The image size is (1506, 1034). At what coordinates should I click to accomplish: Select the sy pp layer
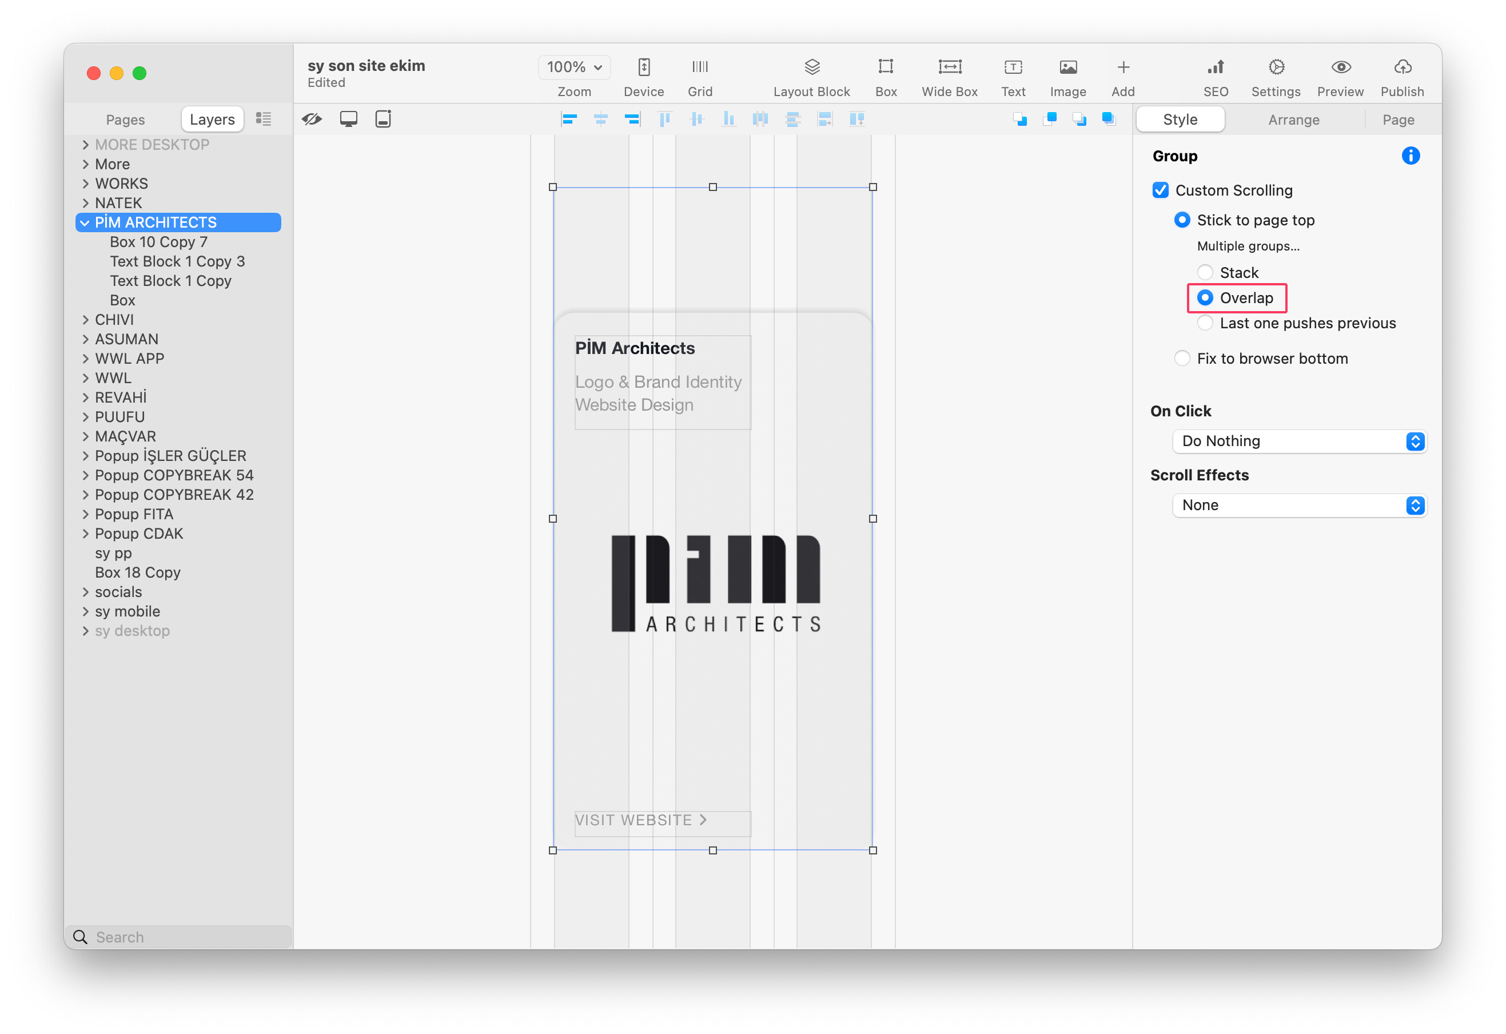[x=113, y=553]
